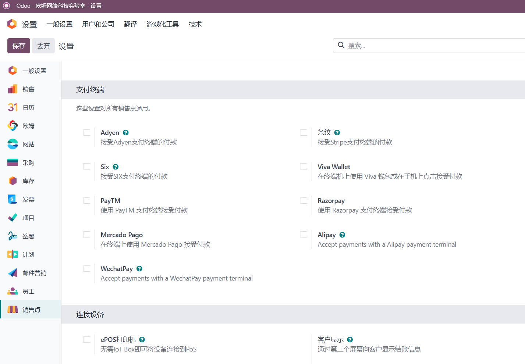The image size is (525, 364).
Task: Click the magnifier search icon
Action: tap(341, 45)
